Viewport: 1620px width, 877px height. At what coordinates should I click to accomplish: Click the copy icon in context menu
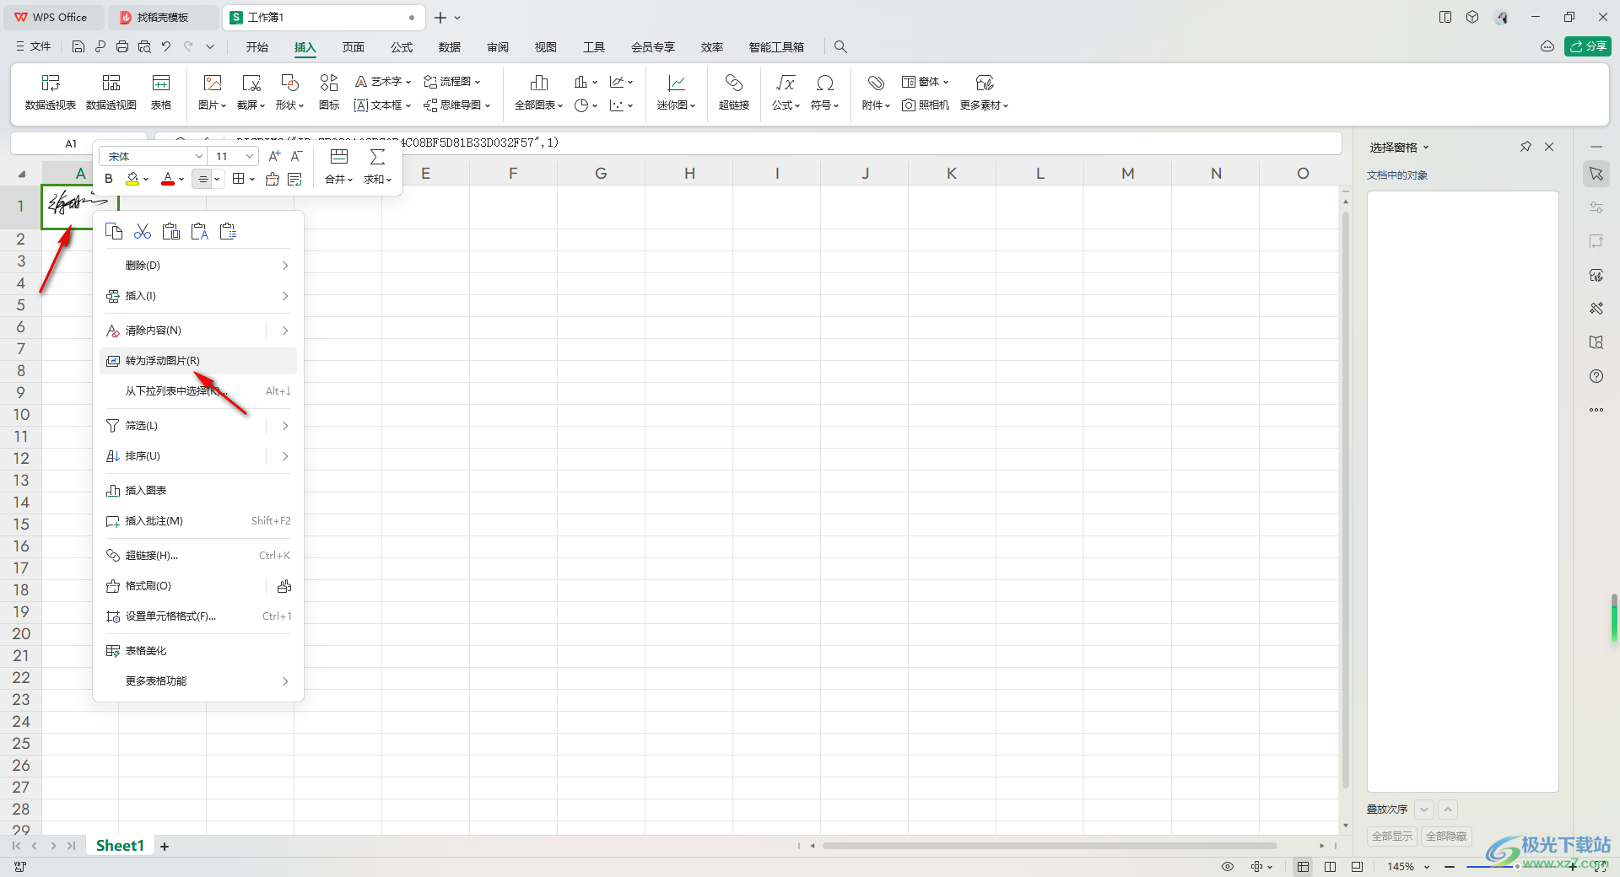114,231
